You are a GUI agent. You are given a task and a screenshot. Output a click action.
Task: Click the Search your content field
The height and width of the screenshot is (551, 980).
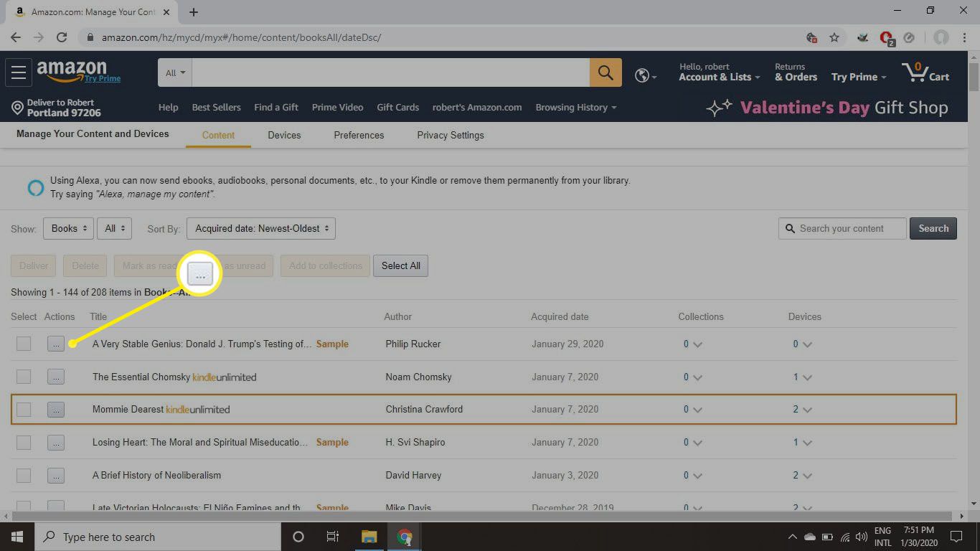842,228
